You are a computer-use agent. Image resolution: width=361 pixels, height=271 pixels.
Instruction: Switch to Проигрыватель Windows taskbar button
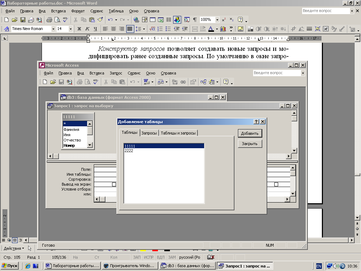tap(130, 266)
